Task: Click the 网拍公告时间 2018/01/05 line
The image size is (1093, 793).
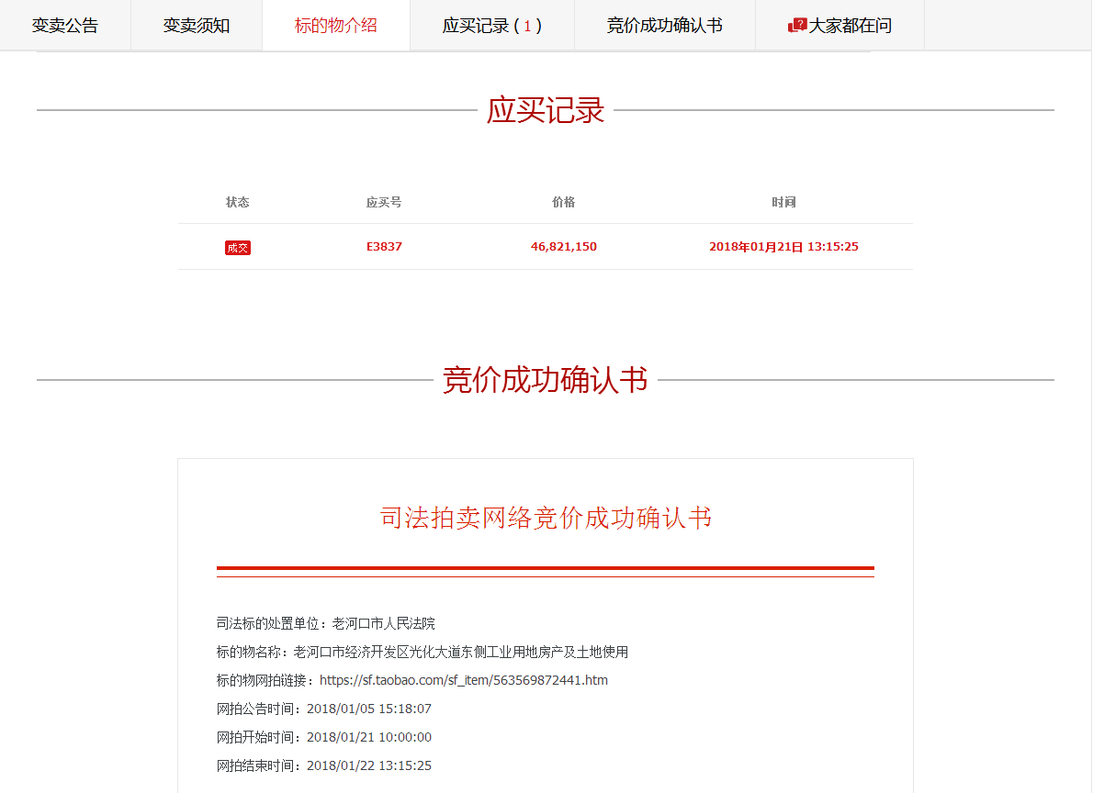Action: pyautogui.click(x=324, y=709)
